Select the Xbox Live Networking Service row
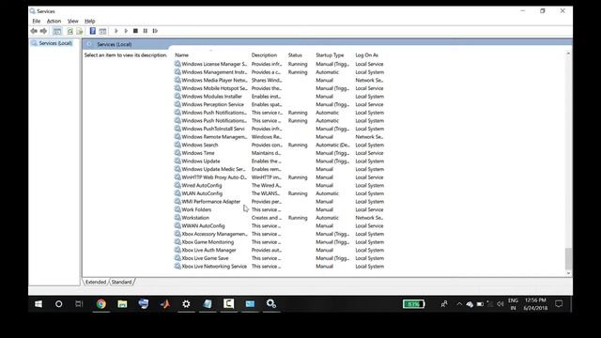Screen dimensions: 601x338 tap(280, 267)
